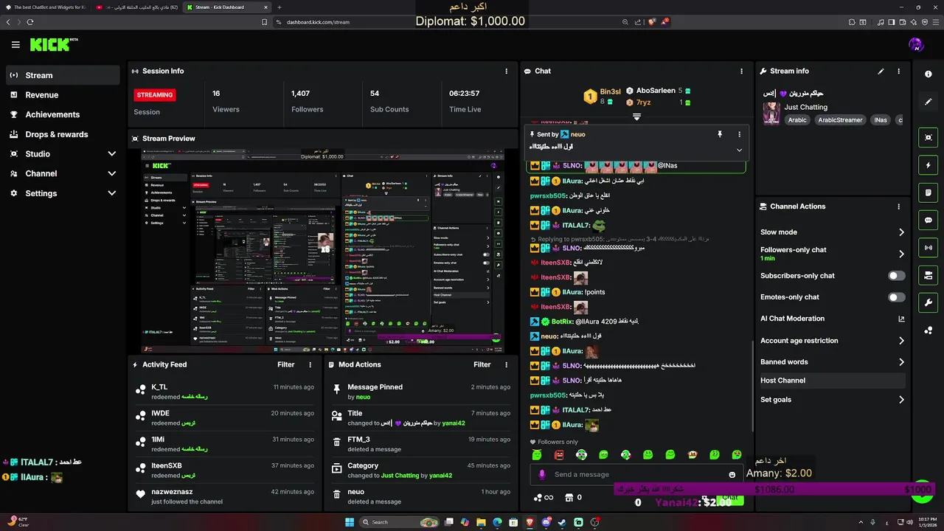Toggle the chat bubble widget icon in sidebar
Viewport: 944px width, 531px height.
pos(928,220)
